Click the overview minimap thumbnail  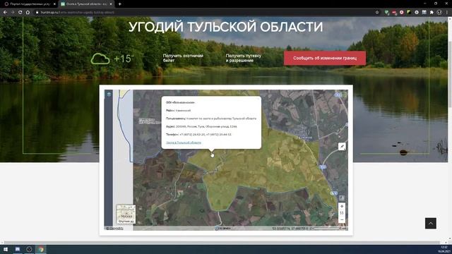(x=126, y=214)
